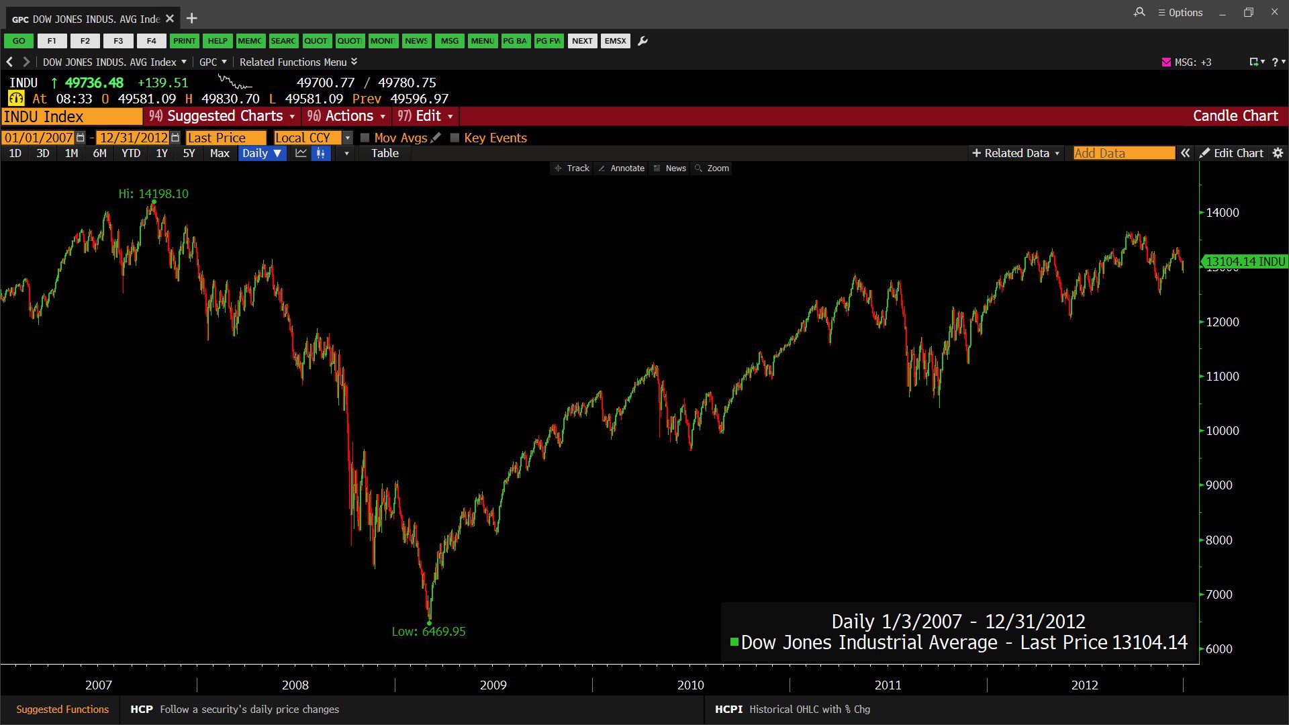Open the GPC function dropdown
This screenshot has height=725, width=1289.
click(x=213, y=62)
